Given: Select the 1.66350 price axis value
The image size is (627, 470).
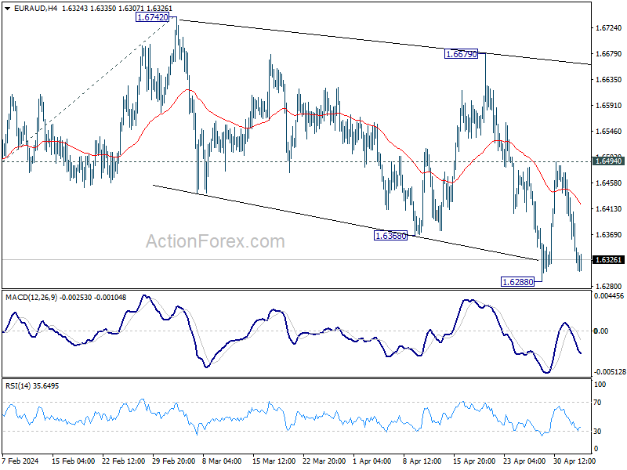Looking at the screenshot, I should [x=609, y=80].
